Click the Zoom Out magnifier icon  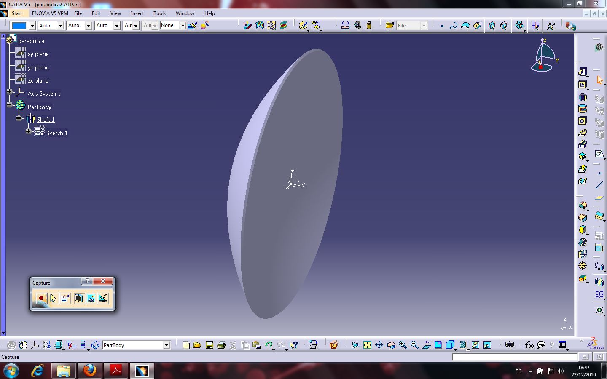414,345
